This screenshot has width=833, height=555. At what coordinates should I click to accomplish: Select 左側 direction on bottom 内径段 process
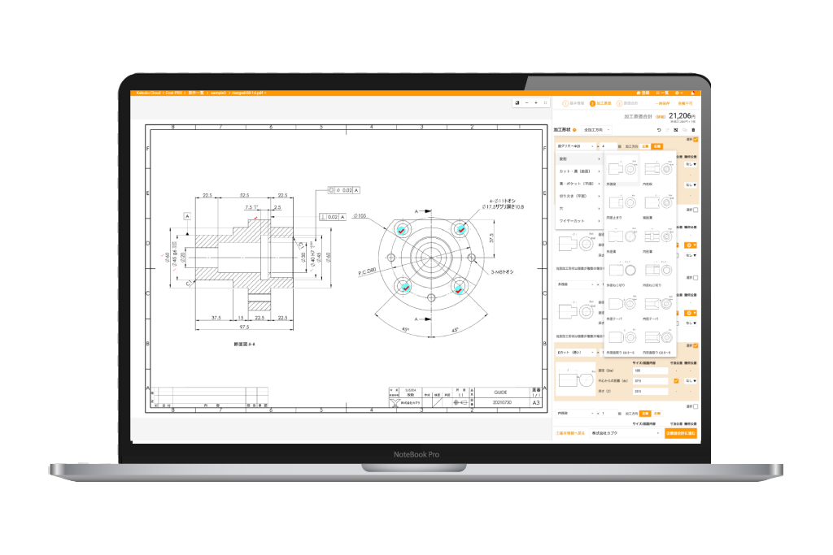(645, 414)
